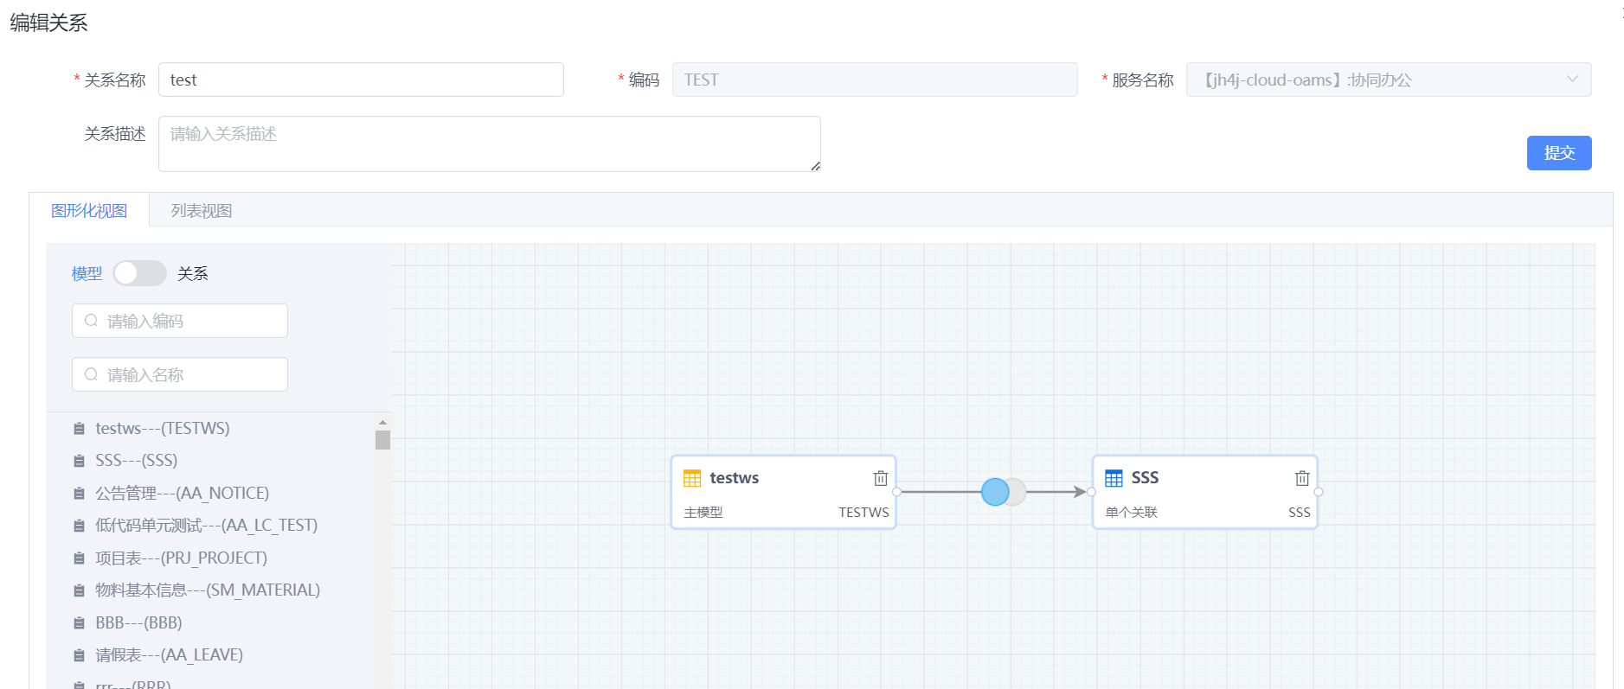Click the orange table icon on testws node
Viewport: 1624px width, 689px height.
692,478
